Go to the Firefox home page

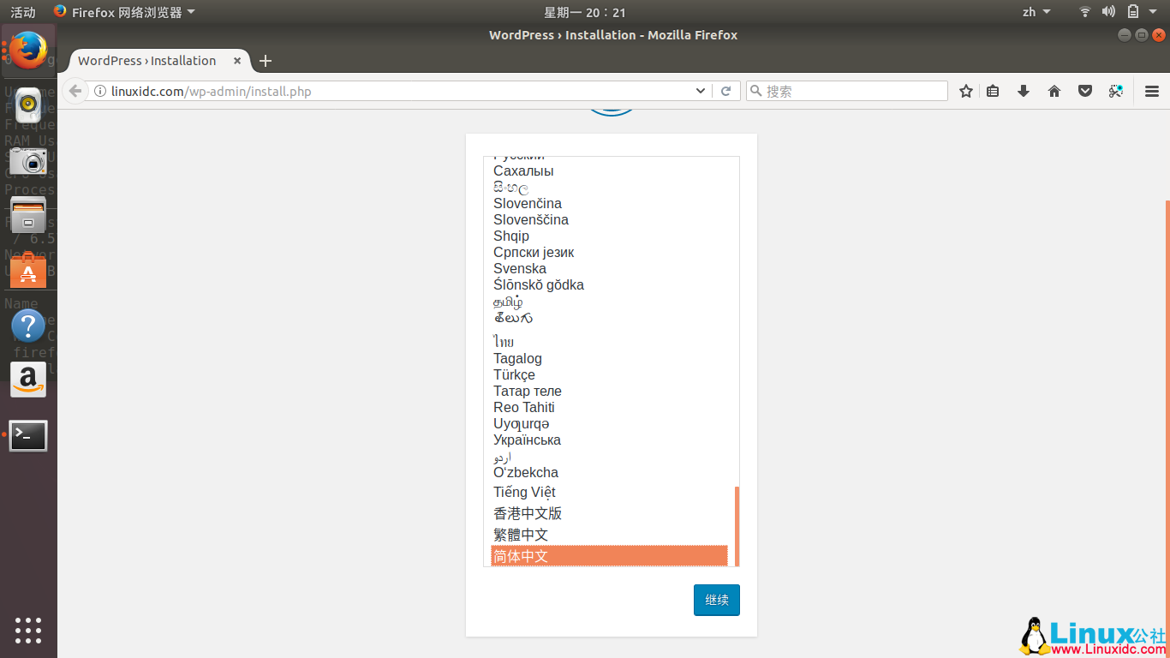click(x=1054, y=91)
